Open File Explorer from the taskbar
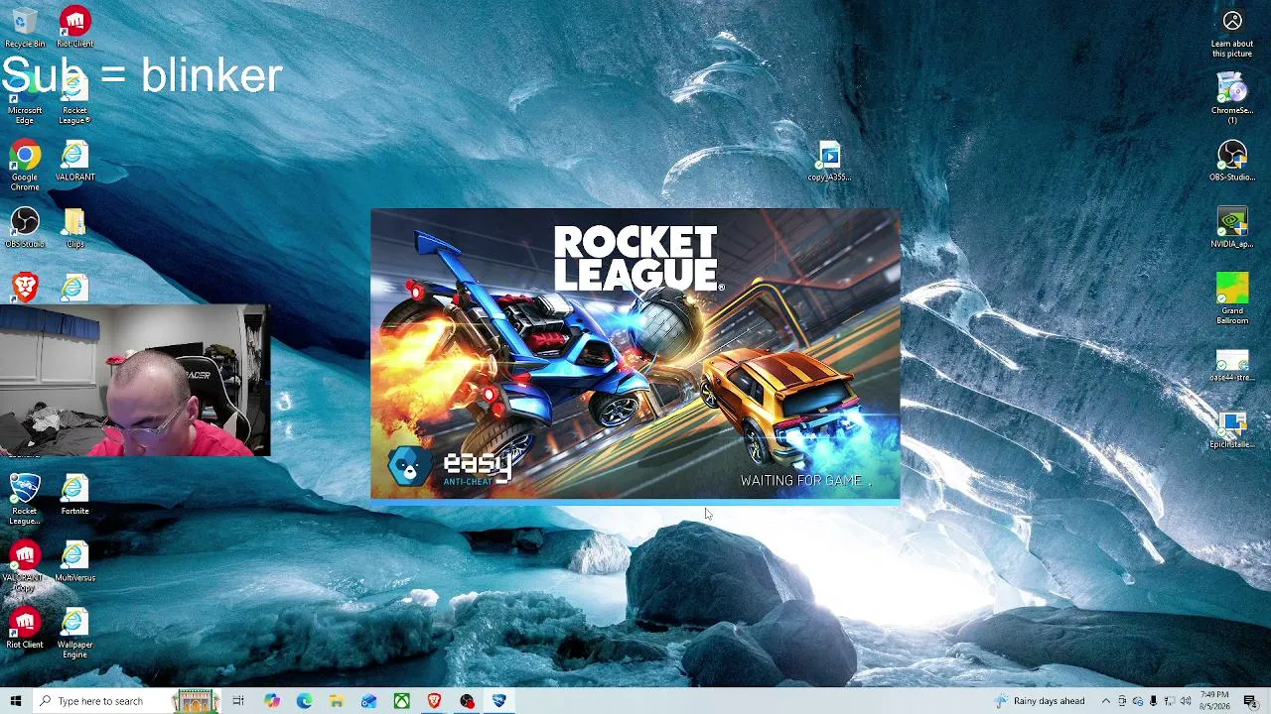1271x714 pixels. coord(337,701)
